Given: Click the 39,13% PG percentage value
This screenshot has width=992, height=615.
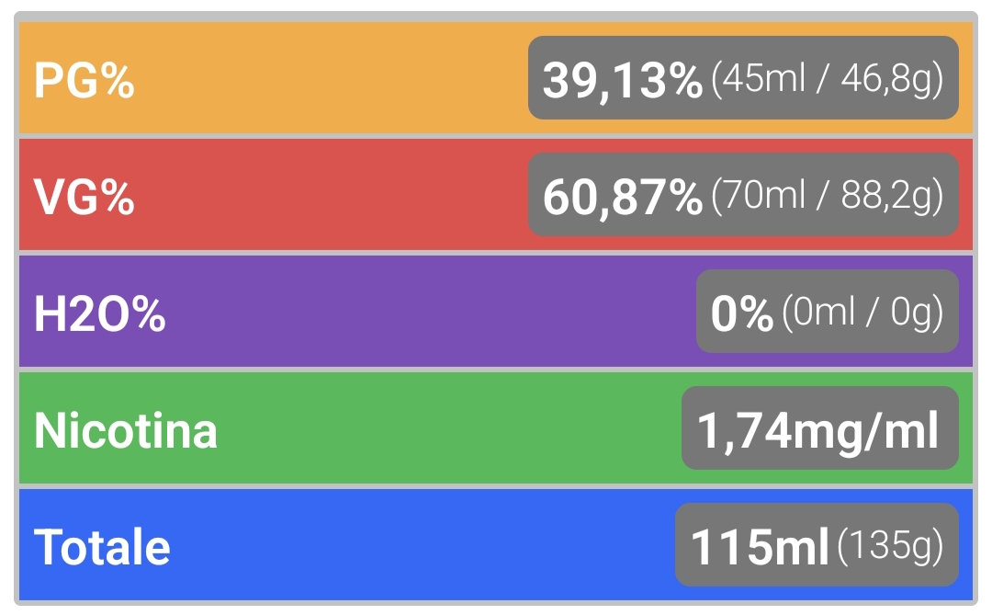Looking at the screenshot, I should coord(623,81).
